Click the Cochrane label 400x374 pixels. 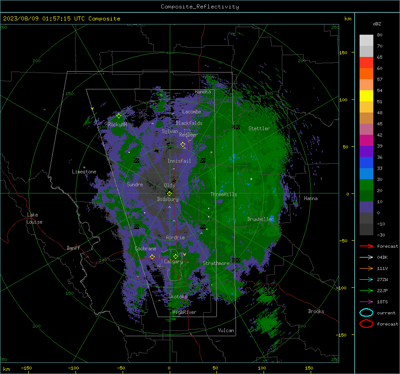pyautogui.click(x=145, y=249)
